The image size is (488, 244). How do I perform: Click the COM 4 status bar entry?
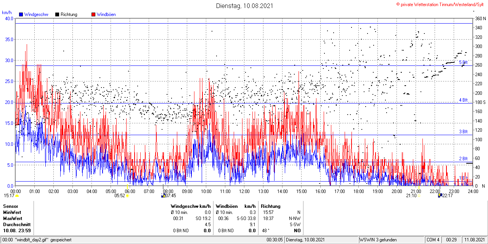coord(433,240)
